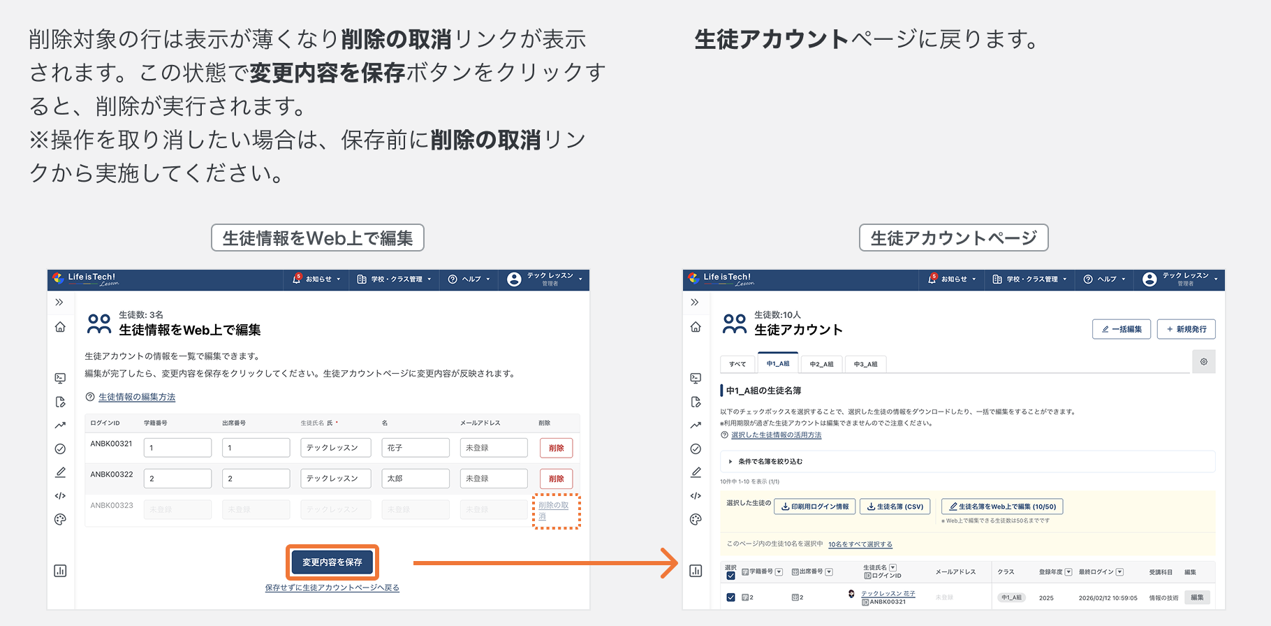Open the お知らせ notifications dropdown on the edit page
The image size is (1271, 626).
click(318, 279)
